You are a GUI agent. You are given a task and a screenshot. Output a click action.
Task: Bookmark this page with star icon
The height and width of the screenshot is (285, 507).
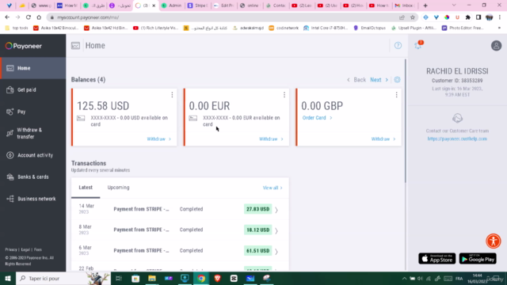[412, 17]
